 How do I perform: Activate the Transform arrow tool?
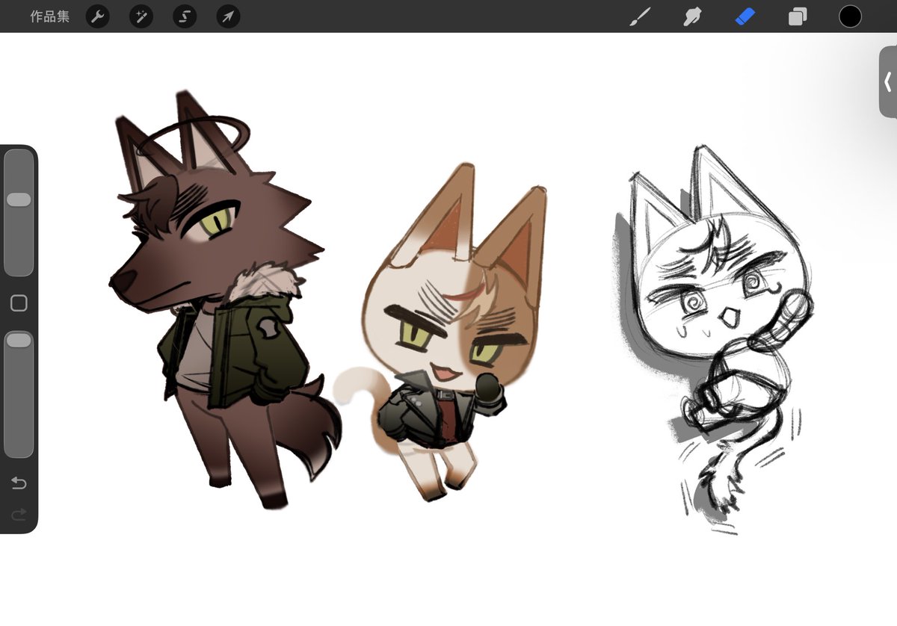click(228, 16)
